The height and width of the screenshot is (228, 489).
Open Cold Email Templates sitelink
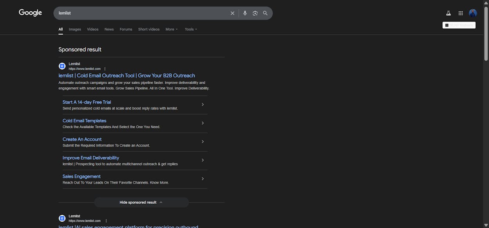(x=84, y=121)
